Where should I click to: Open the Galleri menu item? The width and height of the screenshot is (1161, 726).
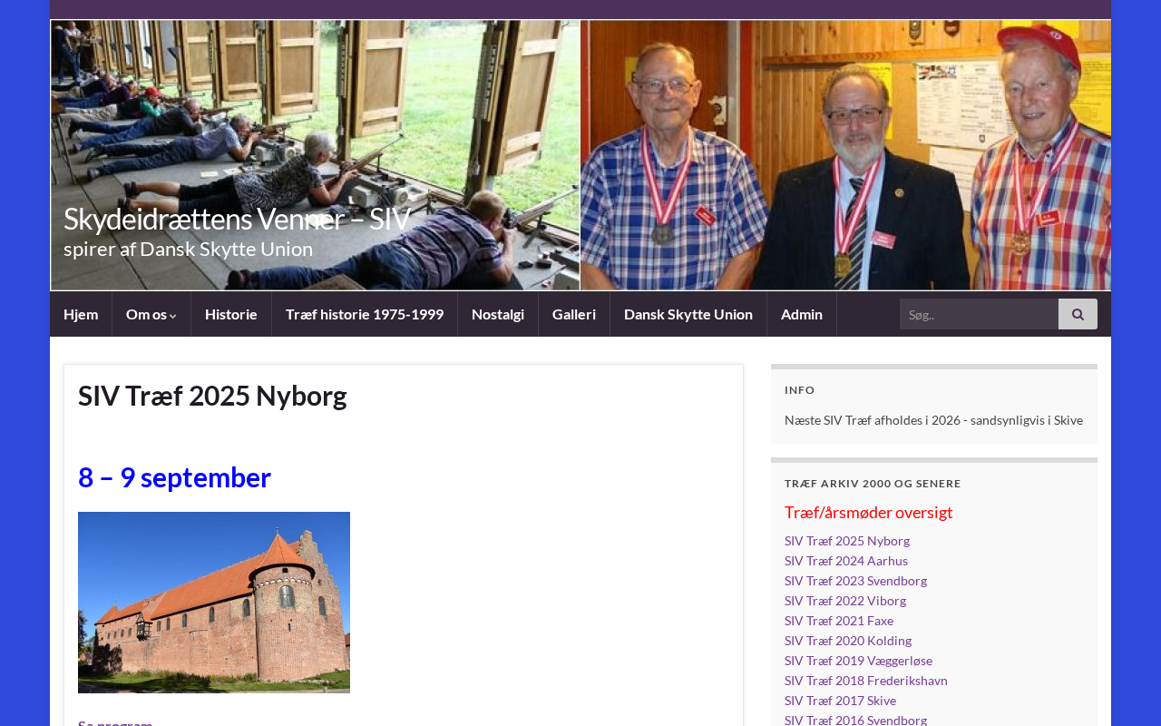pos(574,314)
